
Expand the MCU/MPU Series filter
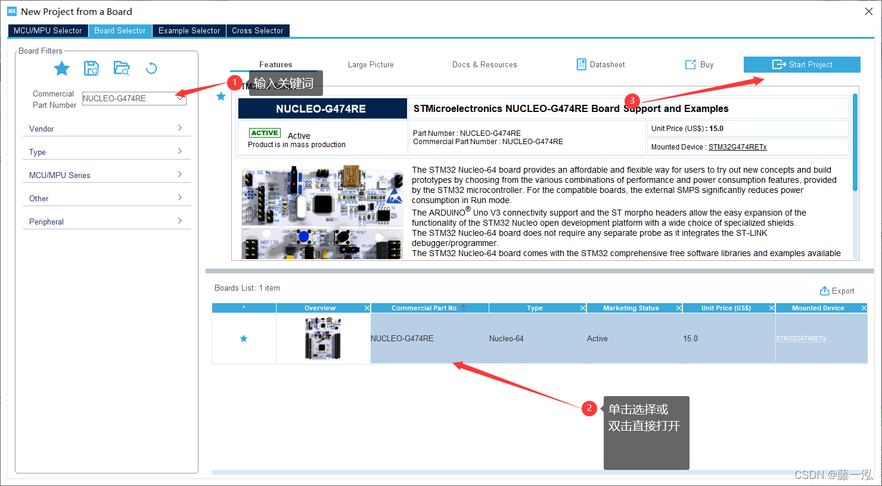106,175
